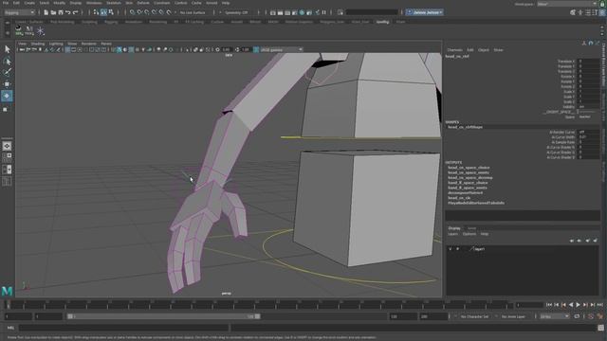The width and height of the screenshot is (607, 341).
Task: Click the first shelf icon under Curves
Action: coord(18,30)
